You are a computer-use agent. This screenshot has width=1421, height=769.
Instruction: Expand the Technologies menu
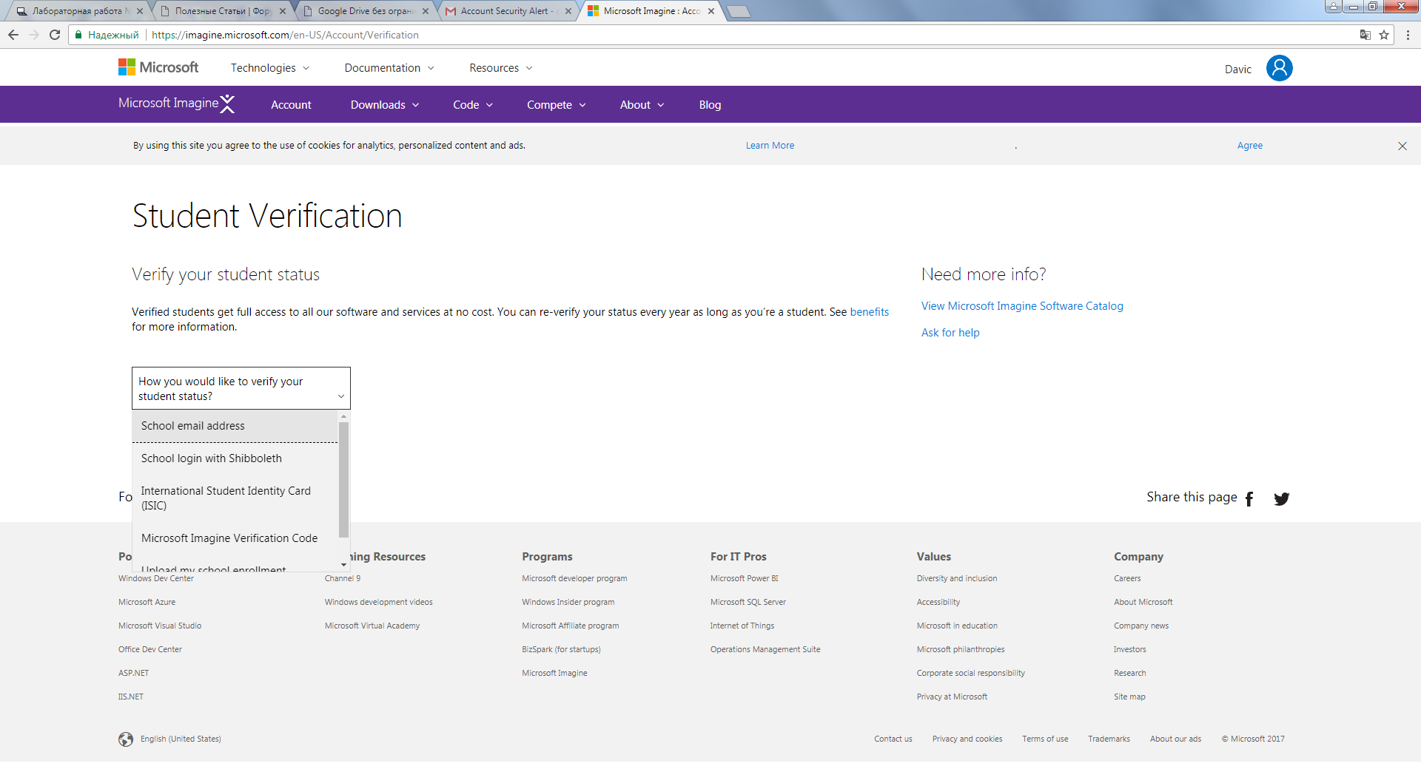pyautogui.click(x=269, y=68)
